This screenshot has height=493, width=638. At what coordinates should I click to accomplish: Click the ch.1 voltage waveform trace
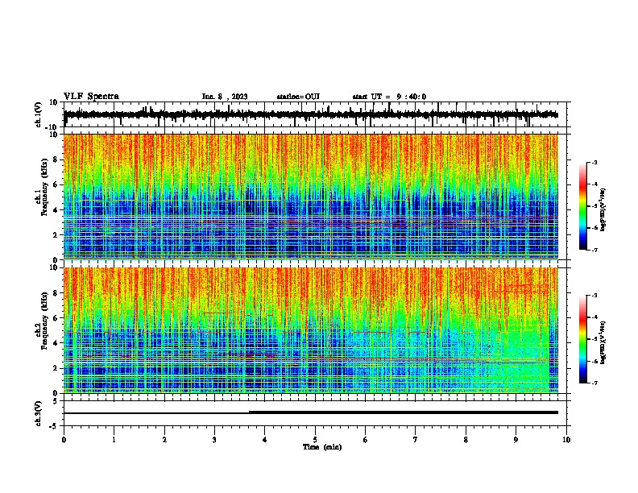[x=311, y=114]
